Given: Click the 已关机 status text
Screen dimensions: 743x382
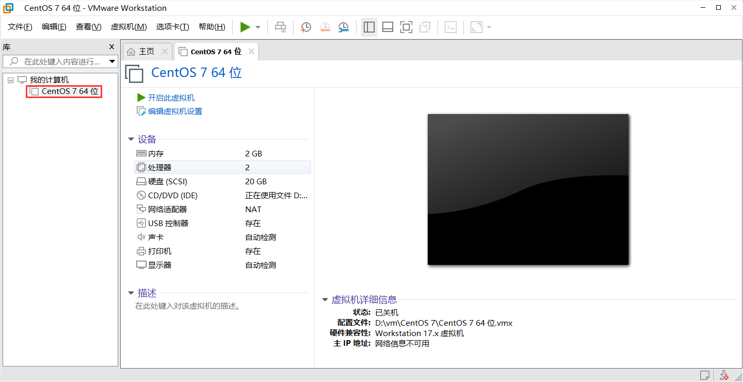Looking at the screenshot, I should tap(386, 312).
